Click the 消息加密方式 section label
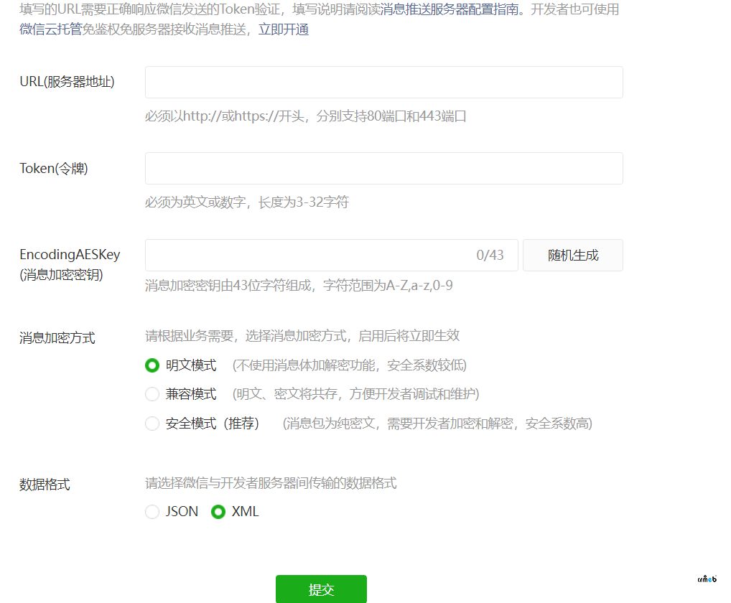The width and height of the screenshot is (731, 603). tap(57, 338)
